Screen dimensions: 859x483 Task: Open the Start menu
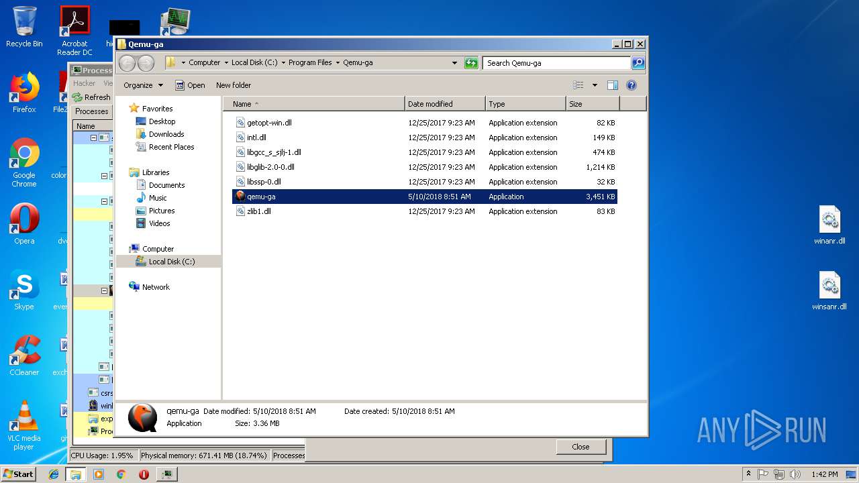click(19, 474)
